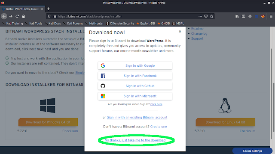Sign In with an existing Bitnami account
This screenshot has width=275, height=154.
click(137, 117)
